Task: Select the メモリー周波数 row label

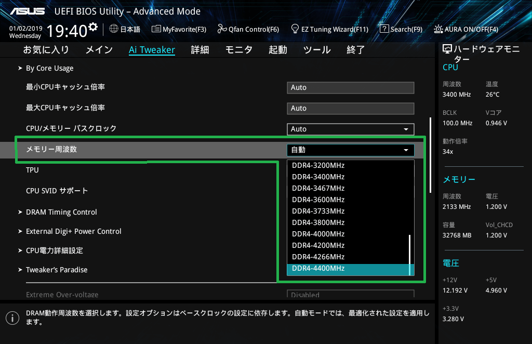Action: [x=51, y=149]
